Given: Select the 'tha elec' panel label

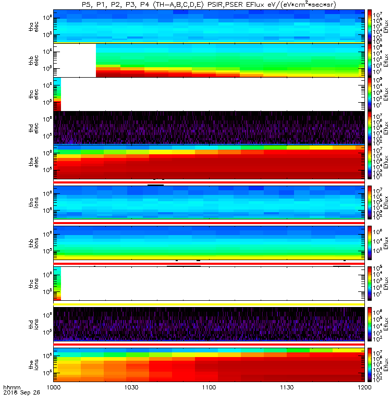Looking at the screenshot, I should click(34, 27).
